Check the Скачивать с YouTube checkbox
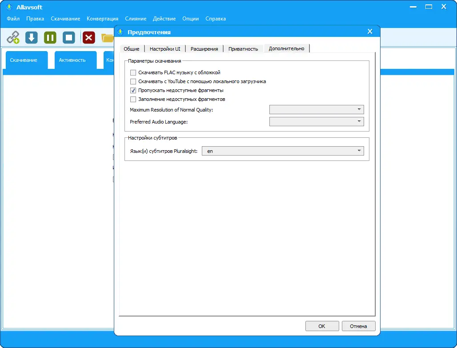Viewport: 457px width, 348px height. [133, 81]
